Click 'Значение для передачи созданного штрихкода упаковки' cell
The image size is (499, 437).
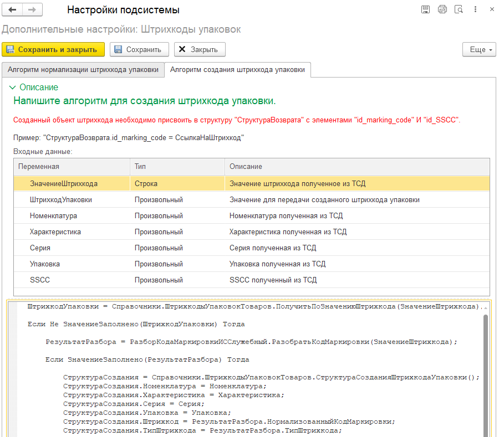point(357,199)
